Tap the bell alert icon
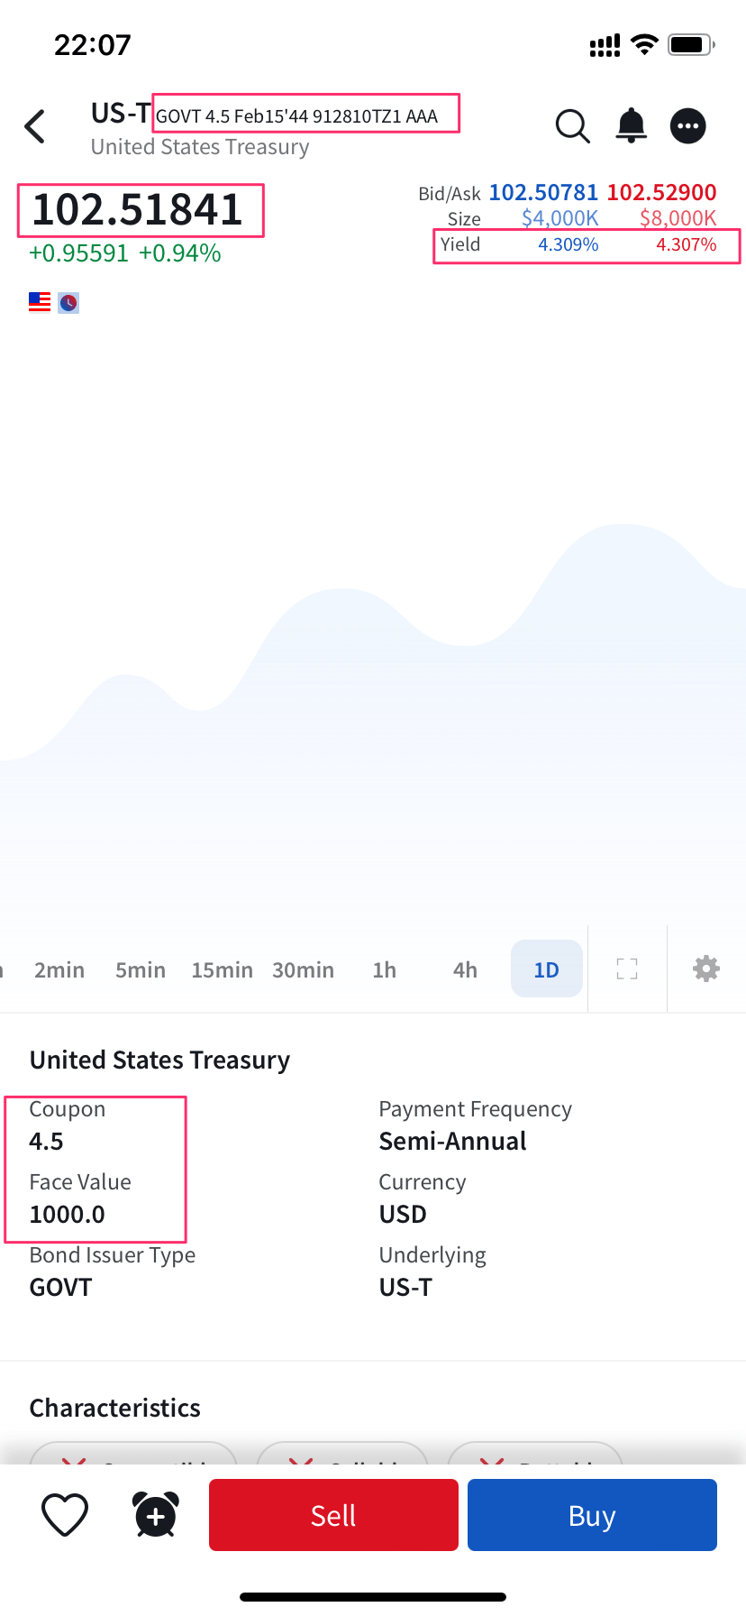746x1616 pixels. click(632, 125)
